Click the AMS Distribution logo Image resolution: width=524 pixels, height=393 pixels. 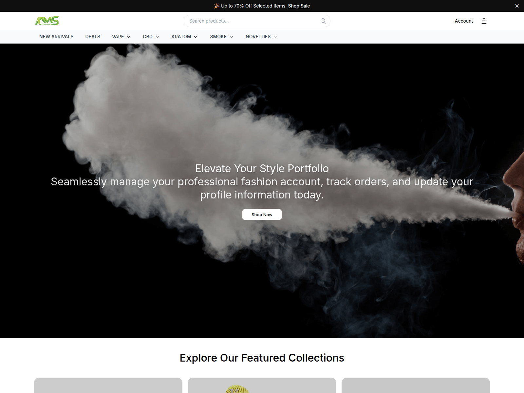pyautogui.click(x=47, y=21)
